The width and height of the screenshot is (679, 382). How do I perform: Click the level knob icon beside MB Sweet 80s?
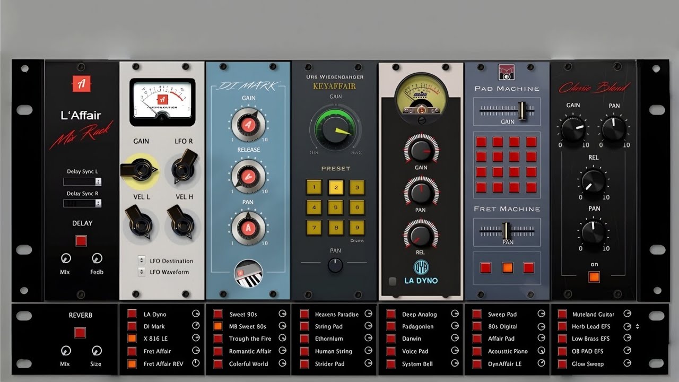coord(282,326)
